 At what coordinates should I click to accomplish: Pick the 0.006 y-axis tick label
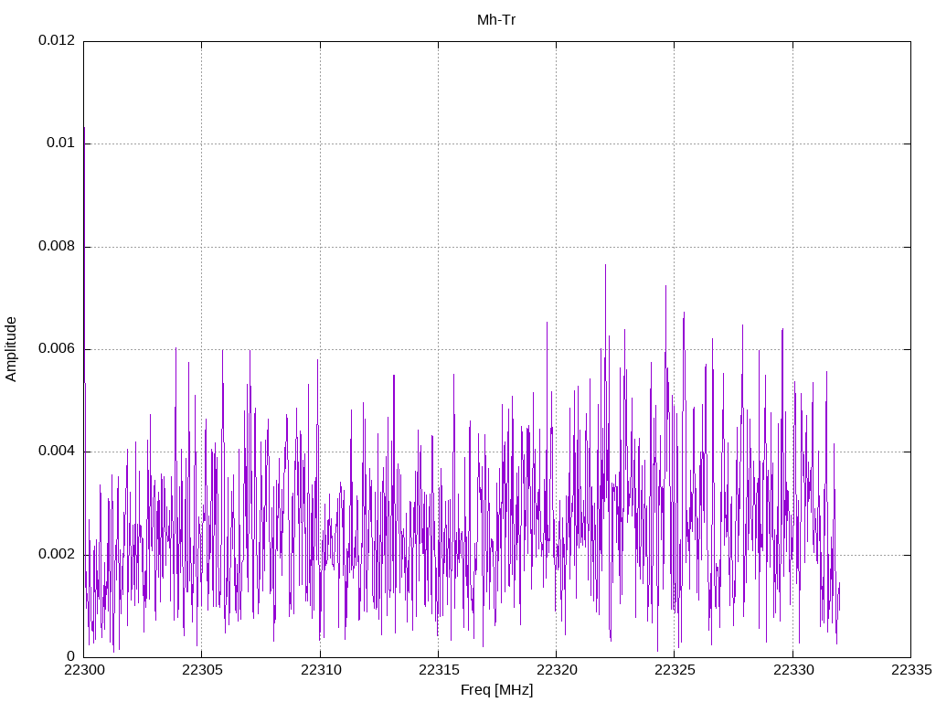[56, 349]
